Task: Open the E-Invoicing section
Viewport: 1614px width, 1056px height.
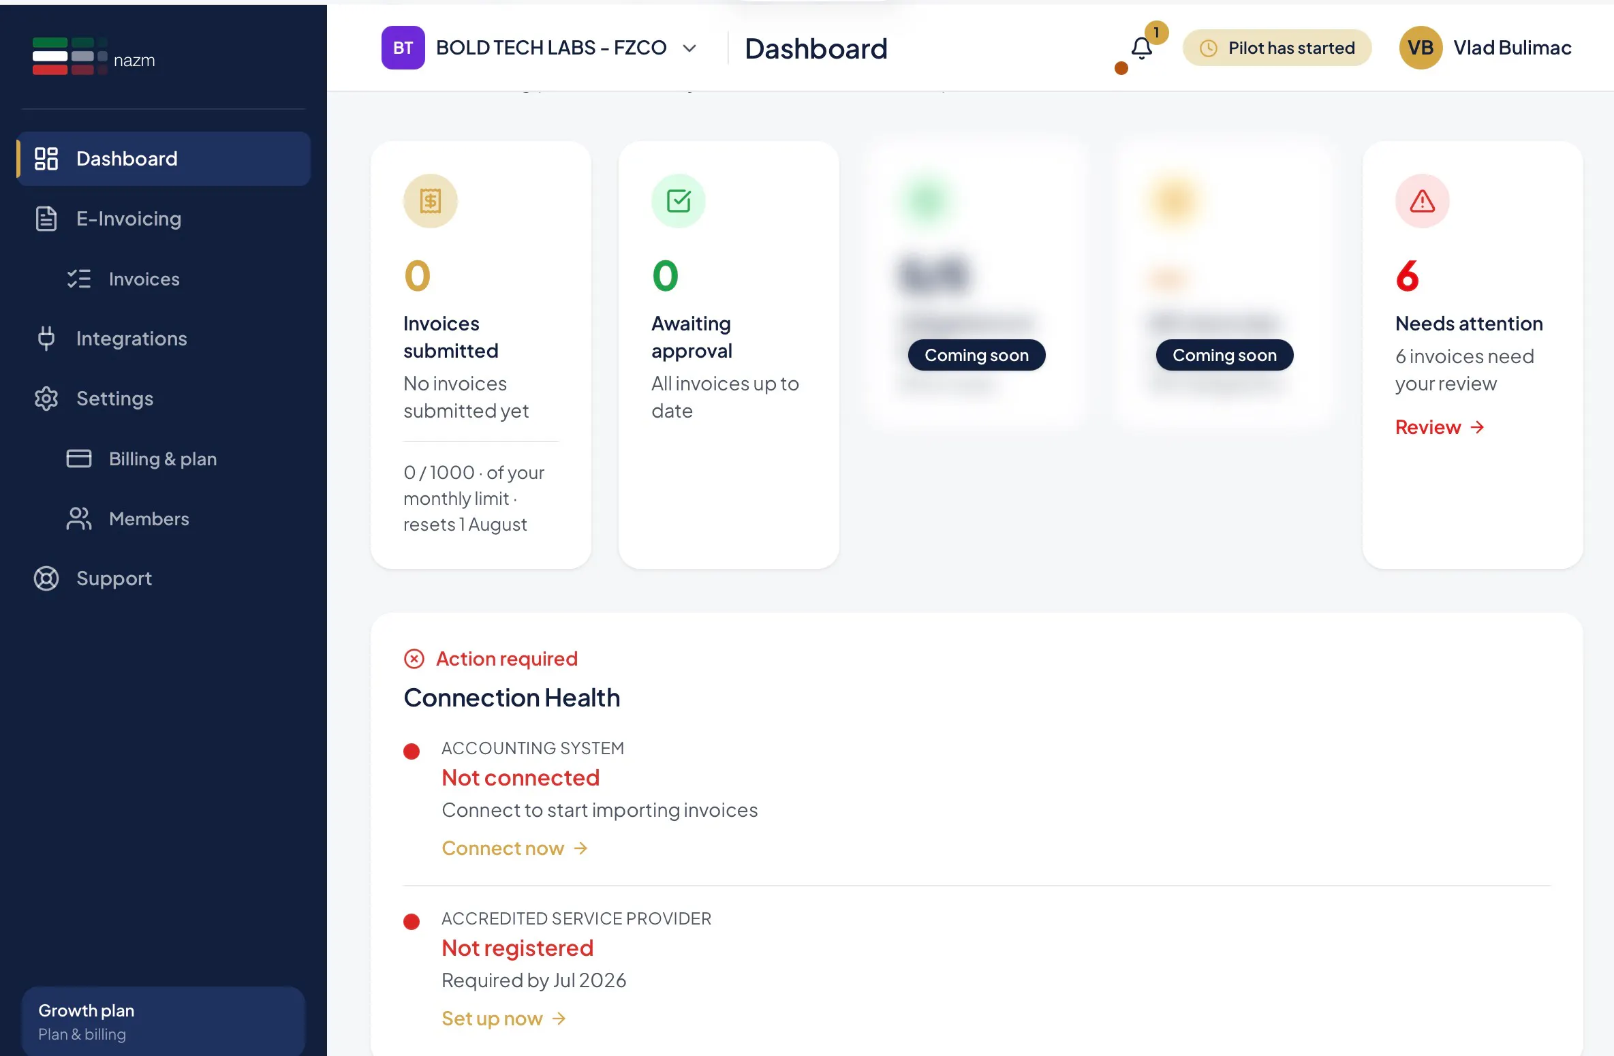Action: pos(164,219)
